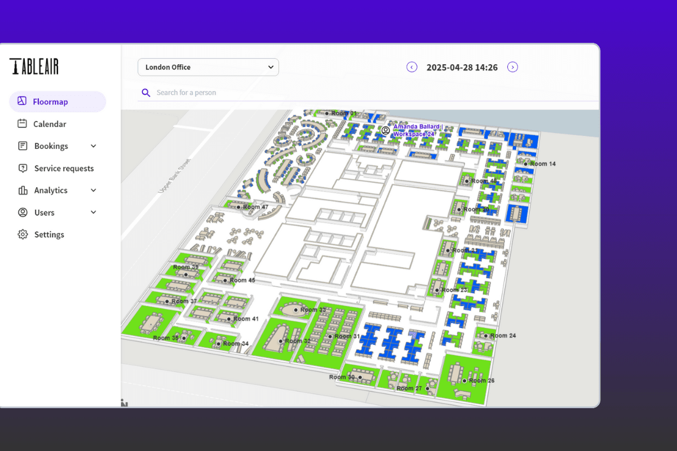Select the Floormap icon in the sidebar
Viewport: 677px width, 451px height.
click(x=22, y=101)
